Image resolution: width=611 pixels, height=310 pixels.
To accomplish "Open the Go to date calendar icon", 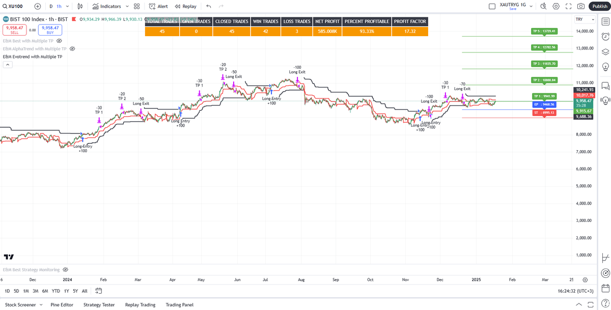I will pos(99,291).
